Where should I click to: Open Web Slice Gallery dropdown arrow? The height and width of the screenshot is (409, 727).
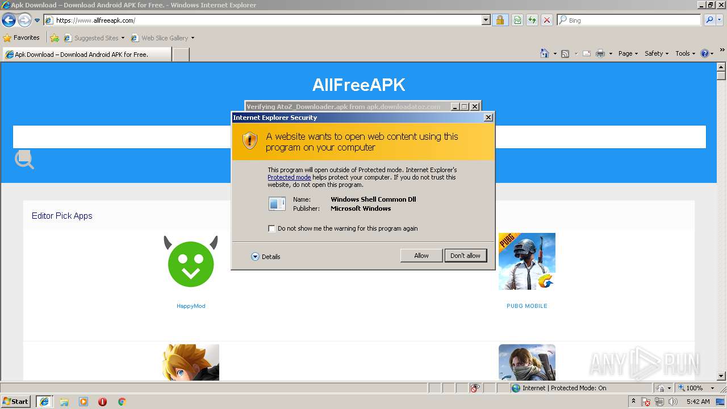point(193,38)
